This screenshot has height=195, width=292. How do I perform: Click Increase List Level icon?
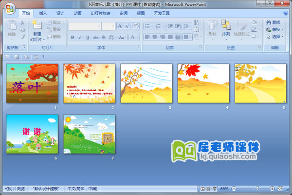click(177, 26)
